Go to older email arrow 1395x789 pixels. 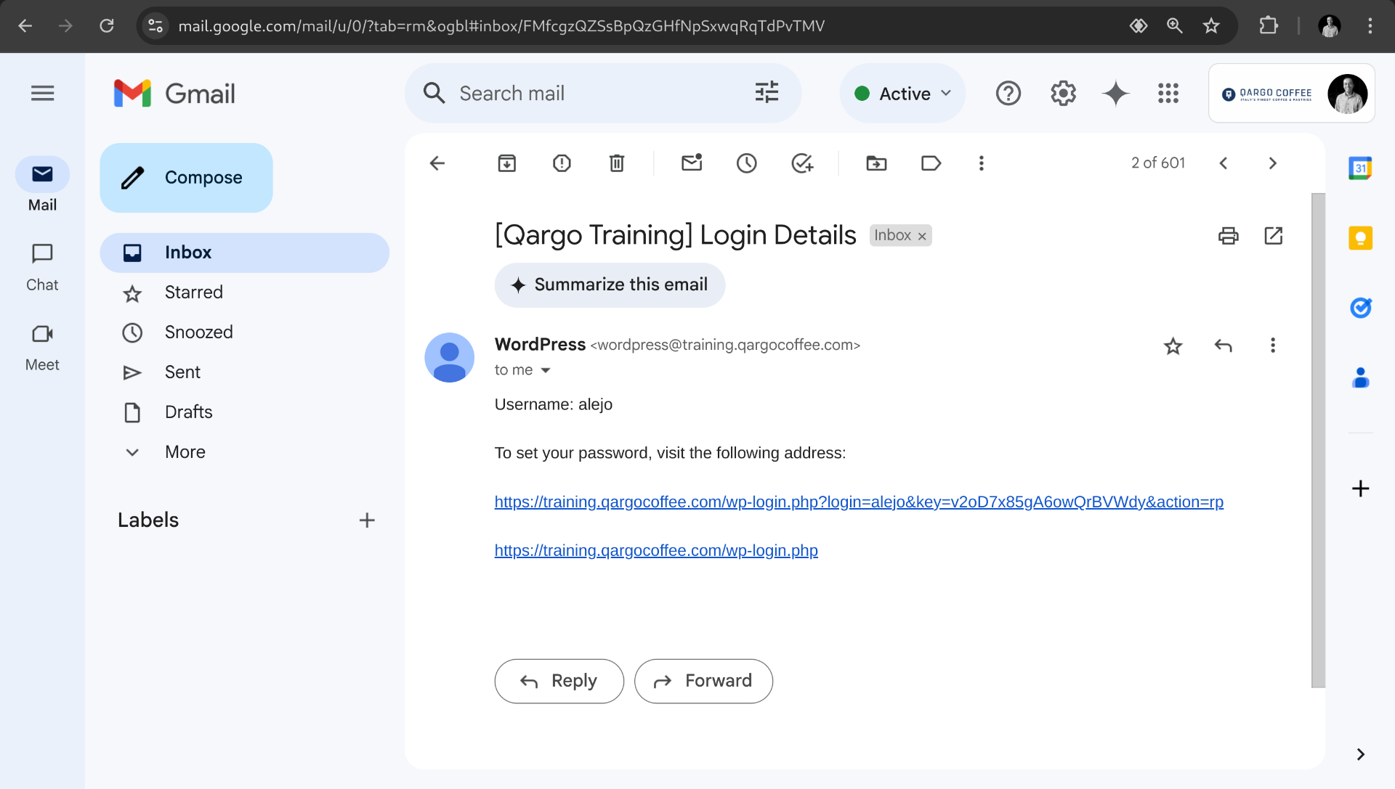[x=1272, y=163]
